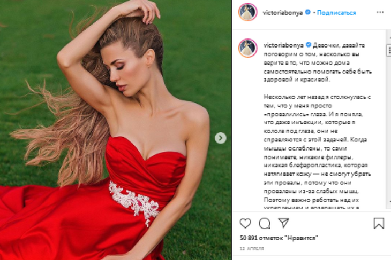Open victoriabonya profile from the header username
This screenshot has height=260, width=391.
tap(283, 13)
